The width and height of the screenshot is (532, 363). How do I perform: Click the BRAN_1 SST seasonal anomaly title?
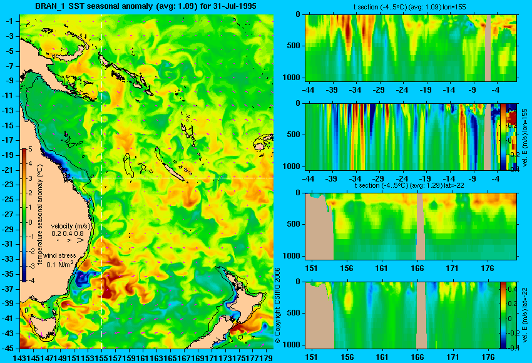[x=146, y=6]
